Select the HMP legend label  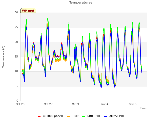click(x=75, y=116)
